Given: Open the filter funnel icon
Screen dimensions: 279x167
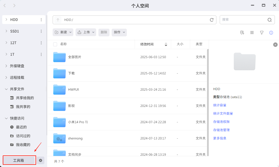Looking at the screenshot, I should coord(262,33).
